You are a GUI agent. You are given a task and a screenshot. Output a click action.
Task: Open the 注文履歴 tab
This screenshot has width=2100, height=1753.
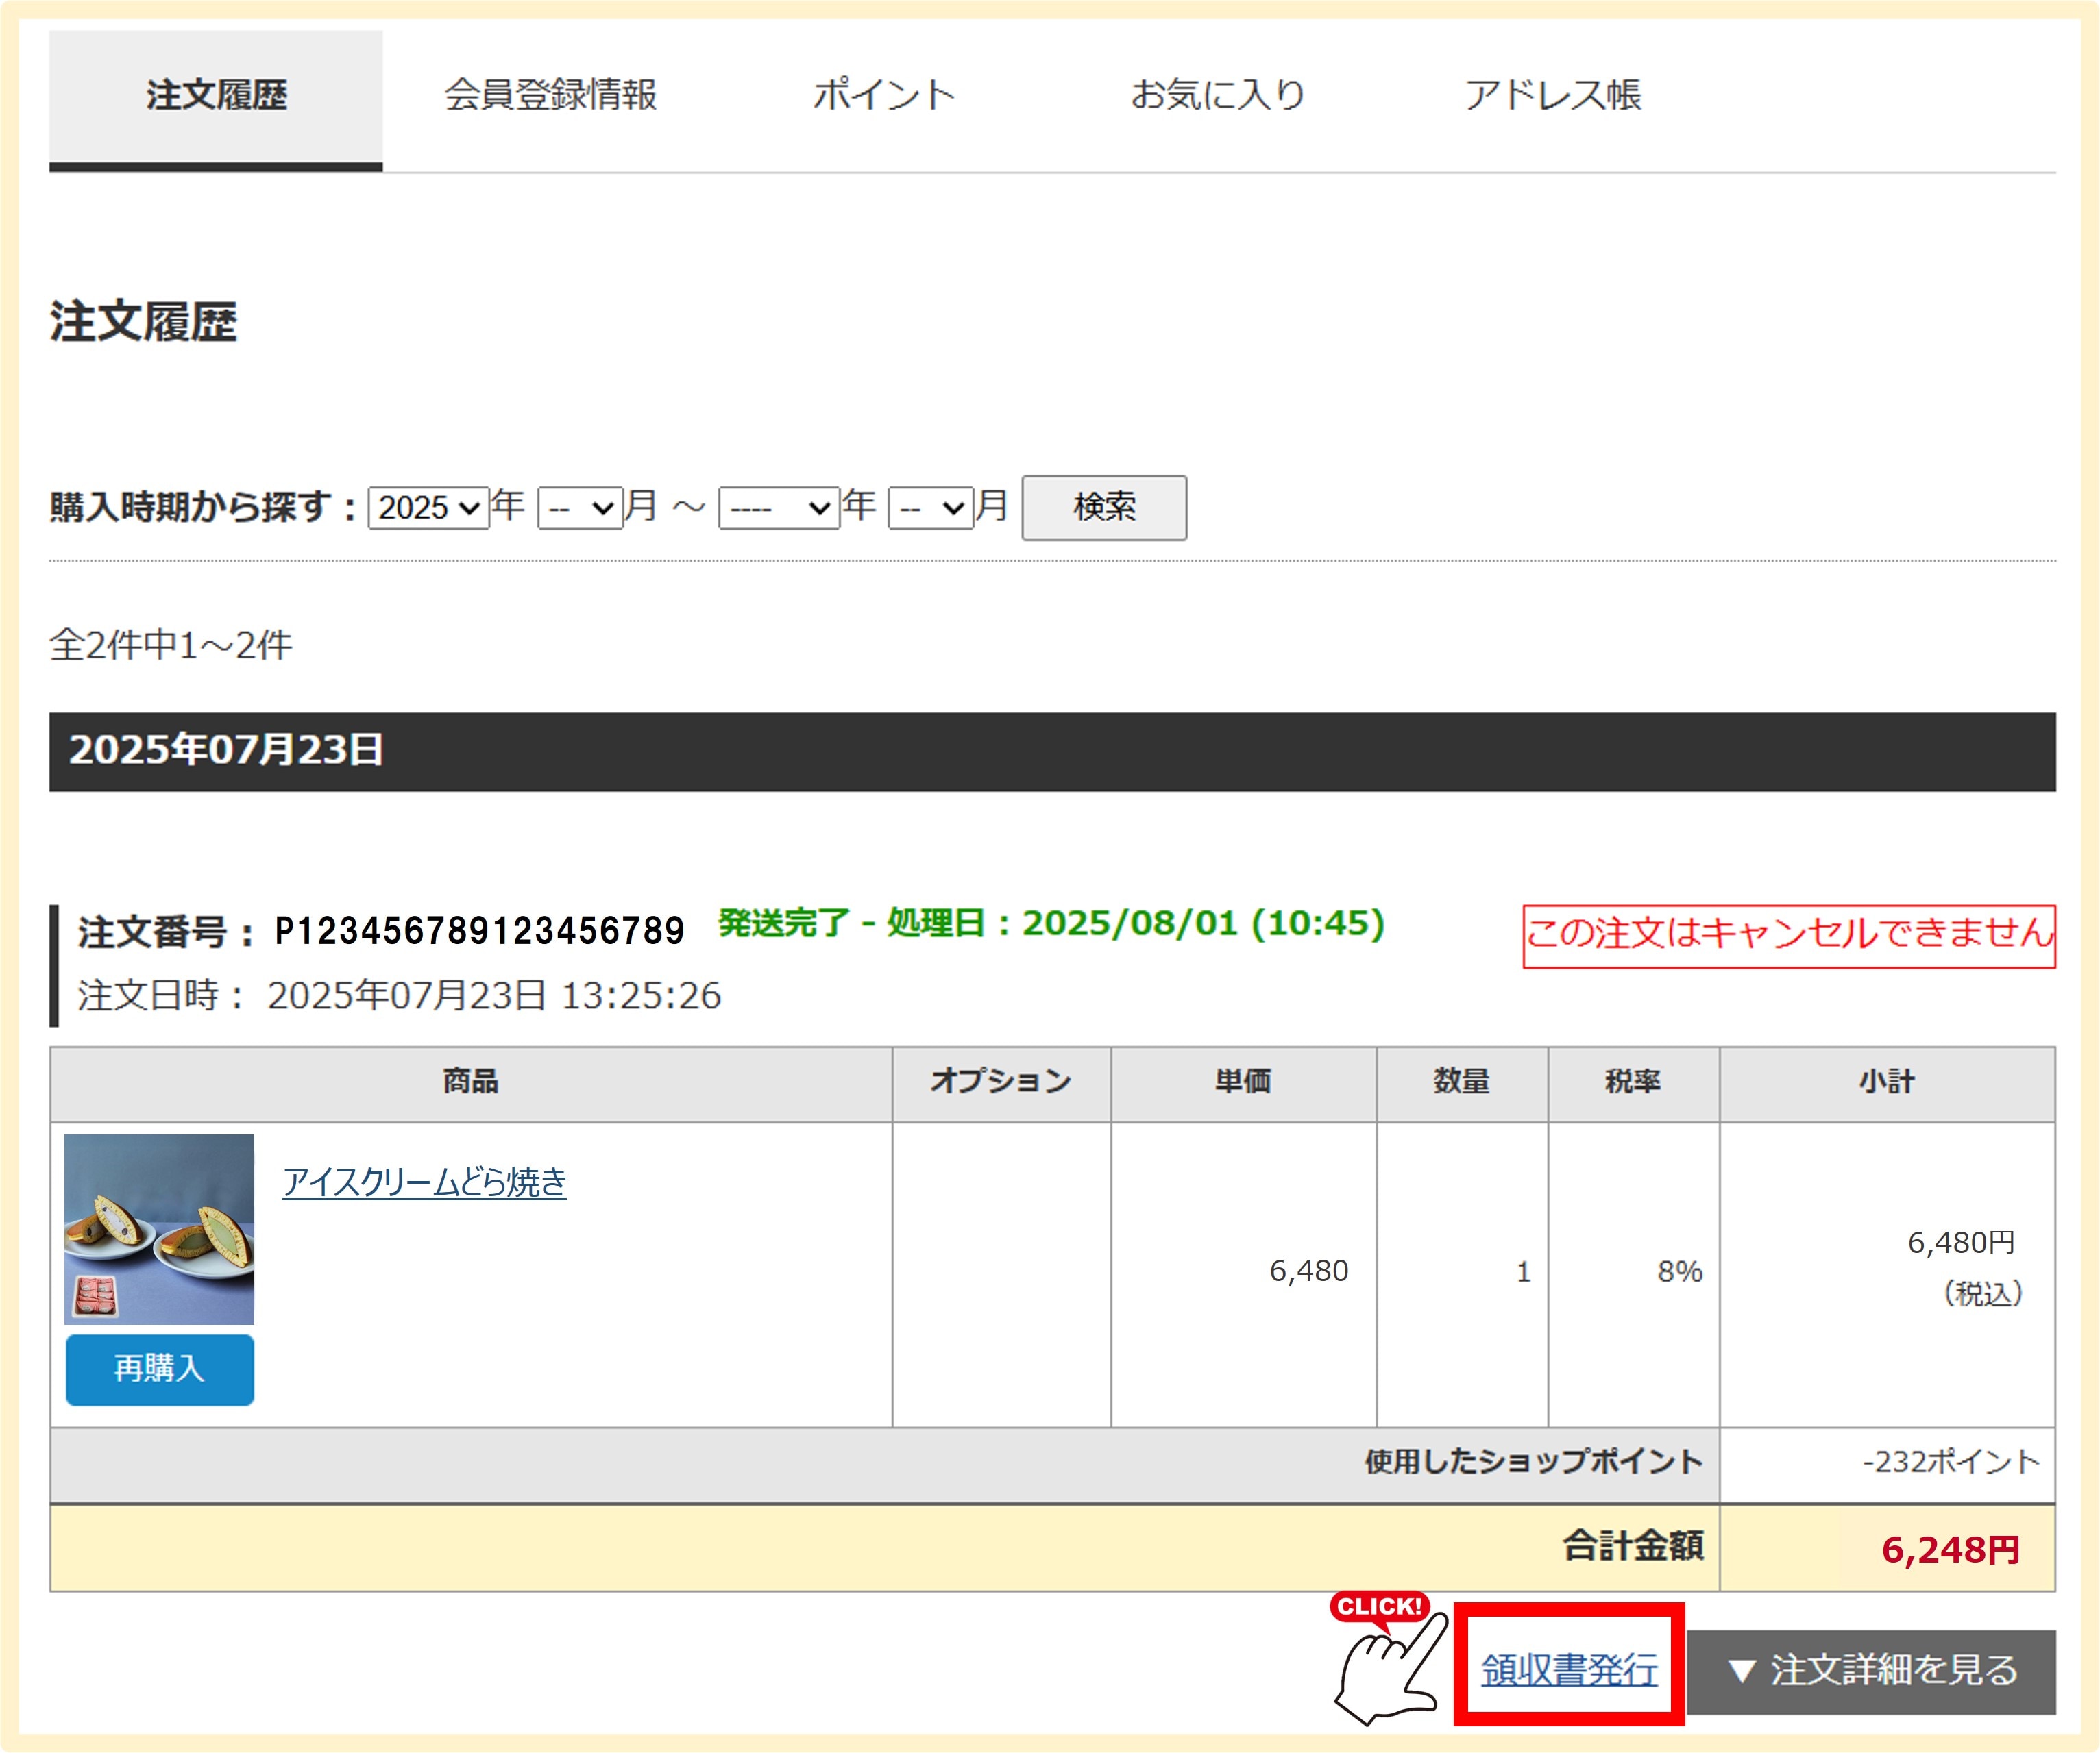pos(216,96)
